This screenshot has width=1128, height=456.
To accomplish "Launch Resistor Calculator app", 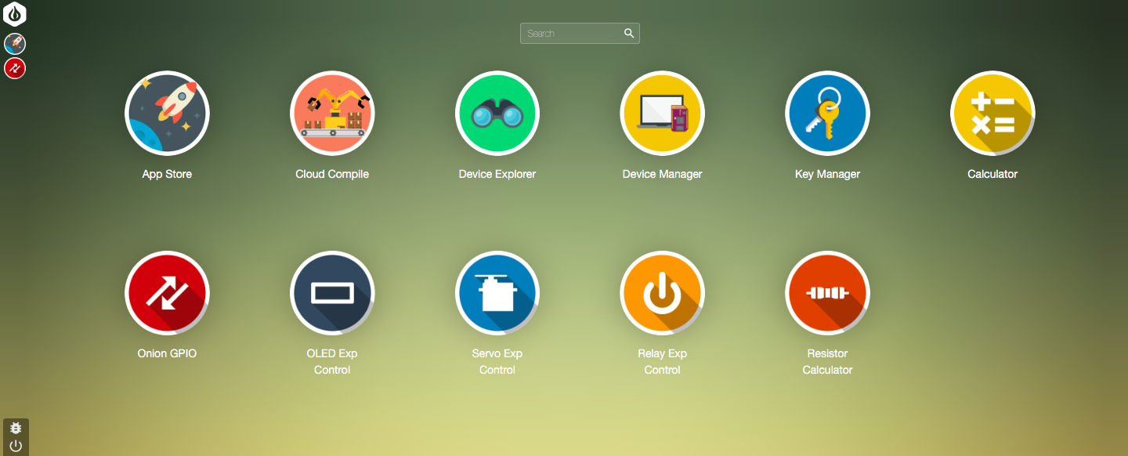I will pyautogui.click(x=828, y=293).
